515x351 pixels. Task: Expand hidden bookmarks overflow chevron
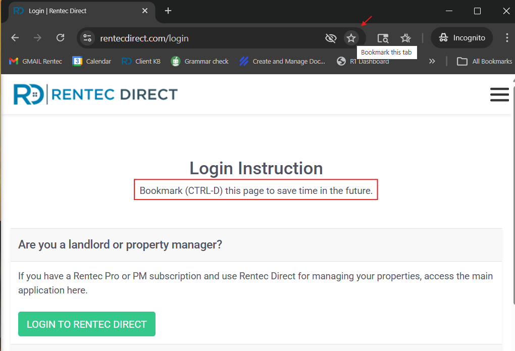pyautogui.click(x=432, y=61)
